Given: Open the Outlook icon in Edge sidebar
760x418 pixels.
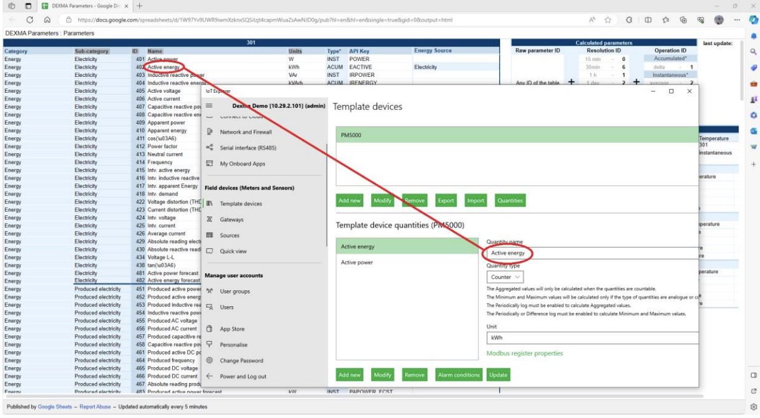Looking at the screenshot, I should coord(753,131).
